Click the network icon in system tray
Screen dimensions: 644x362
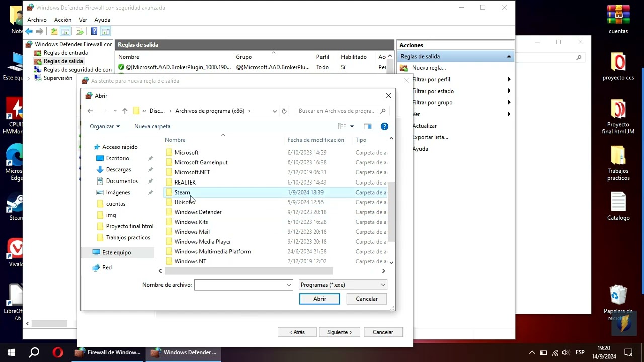pos(555,352)
